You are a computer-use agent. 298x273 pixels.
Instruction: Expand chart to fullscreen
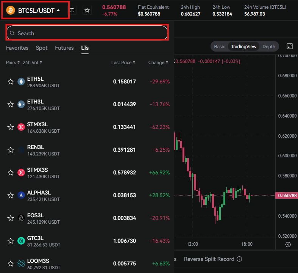(x=289, y=46)
